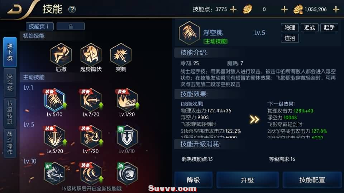This screenshot has height=193, width=344.
Task: Add skill points with the plus next to 3775
Action: [x=233, y=9]
